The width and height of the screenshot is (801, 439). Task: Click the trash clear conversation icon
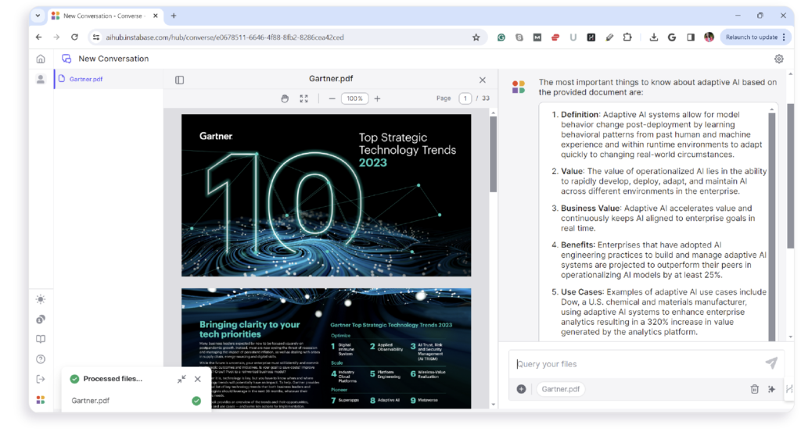click(755, 389)
